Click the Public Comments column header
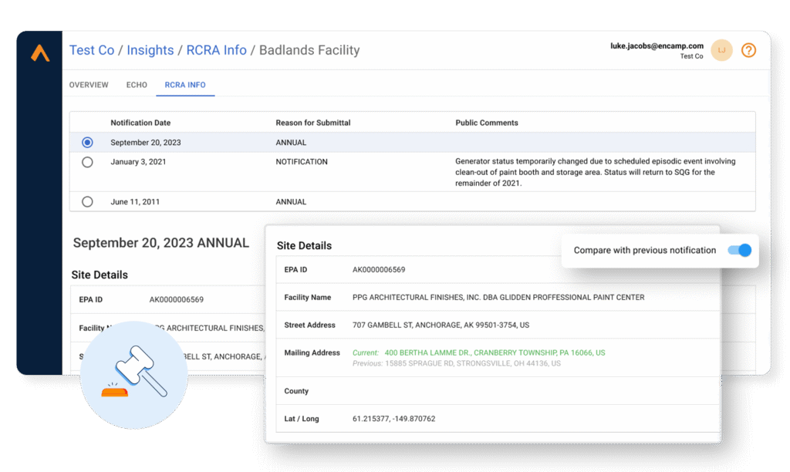 coord(487,123)
